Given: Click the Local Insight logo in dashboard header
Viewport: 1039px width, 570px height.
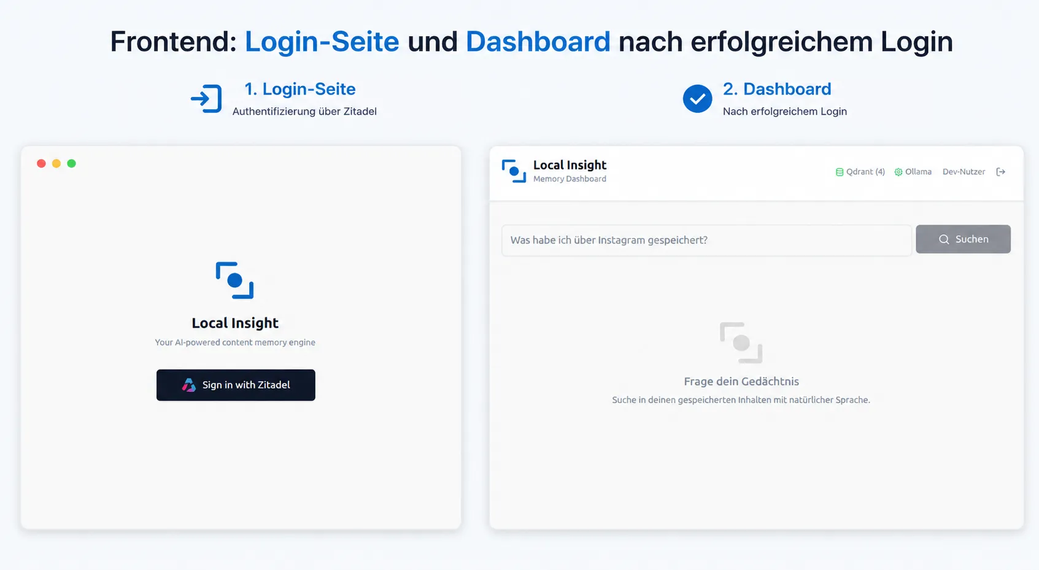Looking at the screenshot, I should [x=514, y=171].
